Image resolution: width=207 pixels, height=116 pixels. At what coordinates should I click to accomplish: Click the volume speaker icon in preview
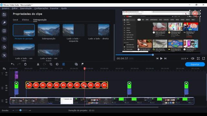193,58
